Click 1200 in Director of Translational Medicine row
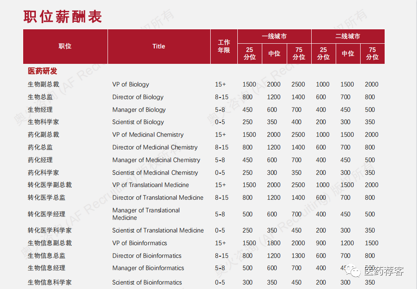The height and width of the screenshot is (289, 417). (x=274, y=198)
